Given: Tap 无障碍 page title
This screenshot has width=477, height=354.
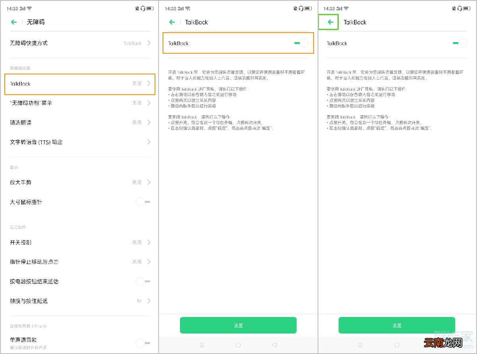Looking at the screenshot, I should [36, 22].
